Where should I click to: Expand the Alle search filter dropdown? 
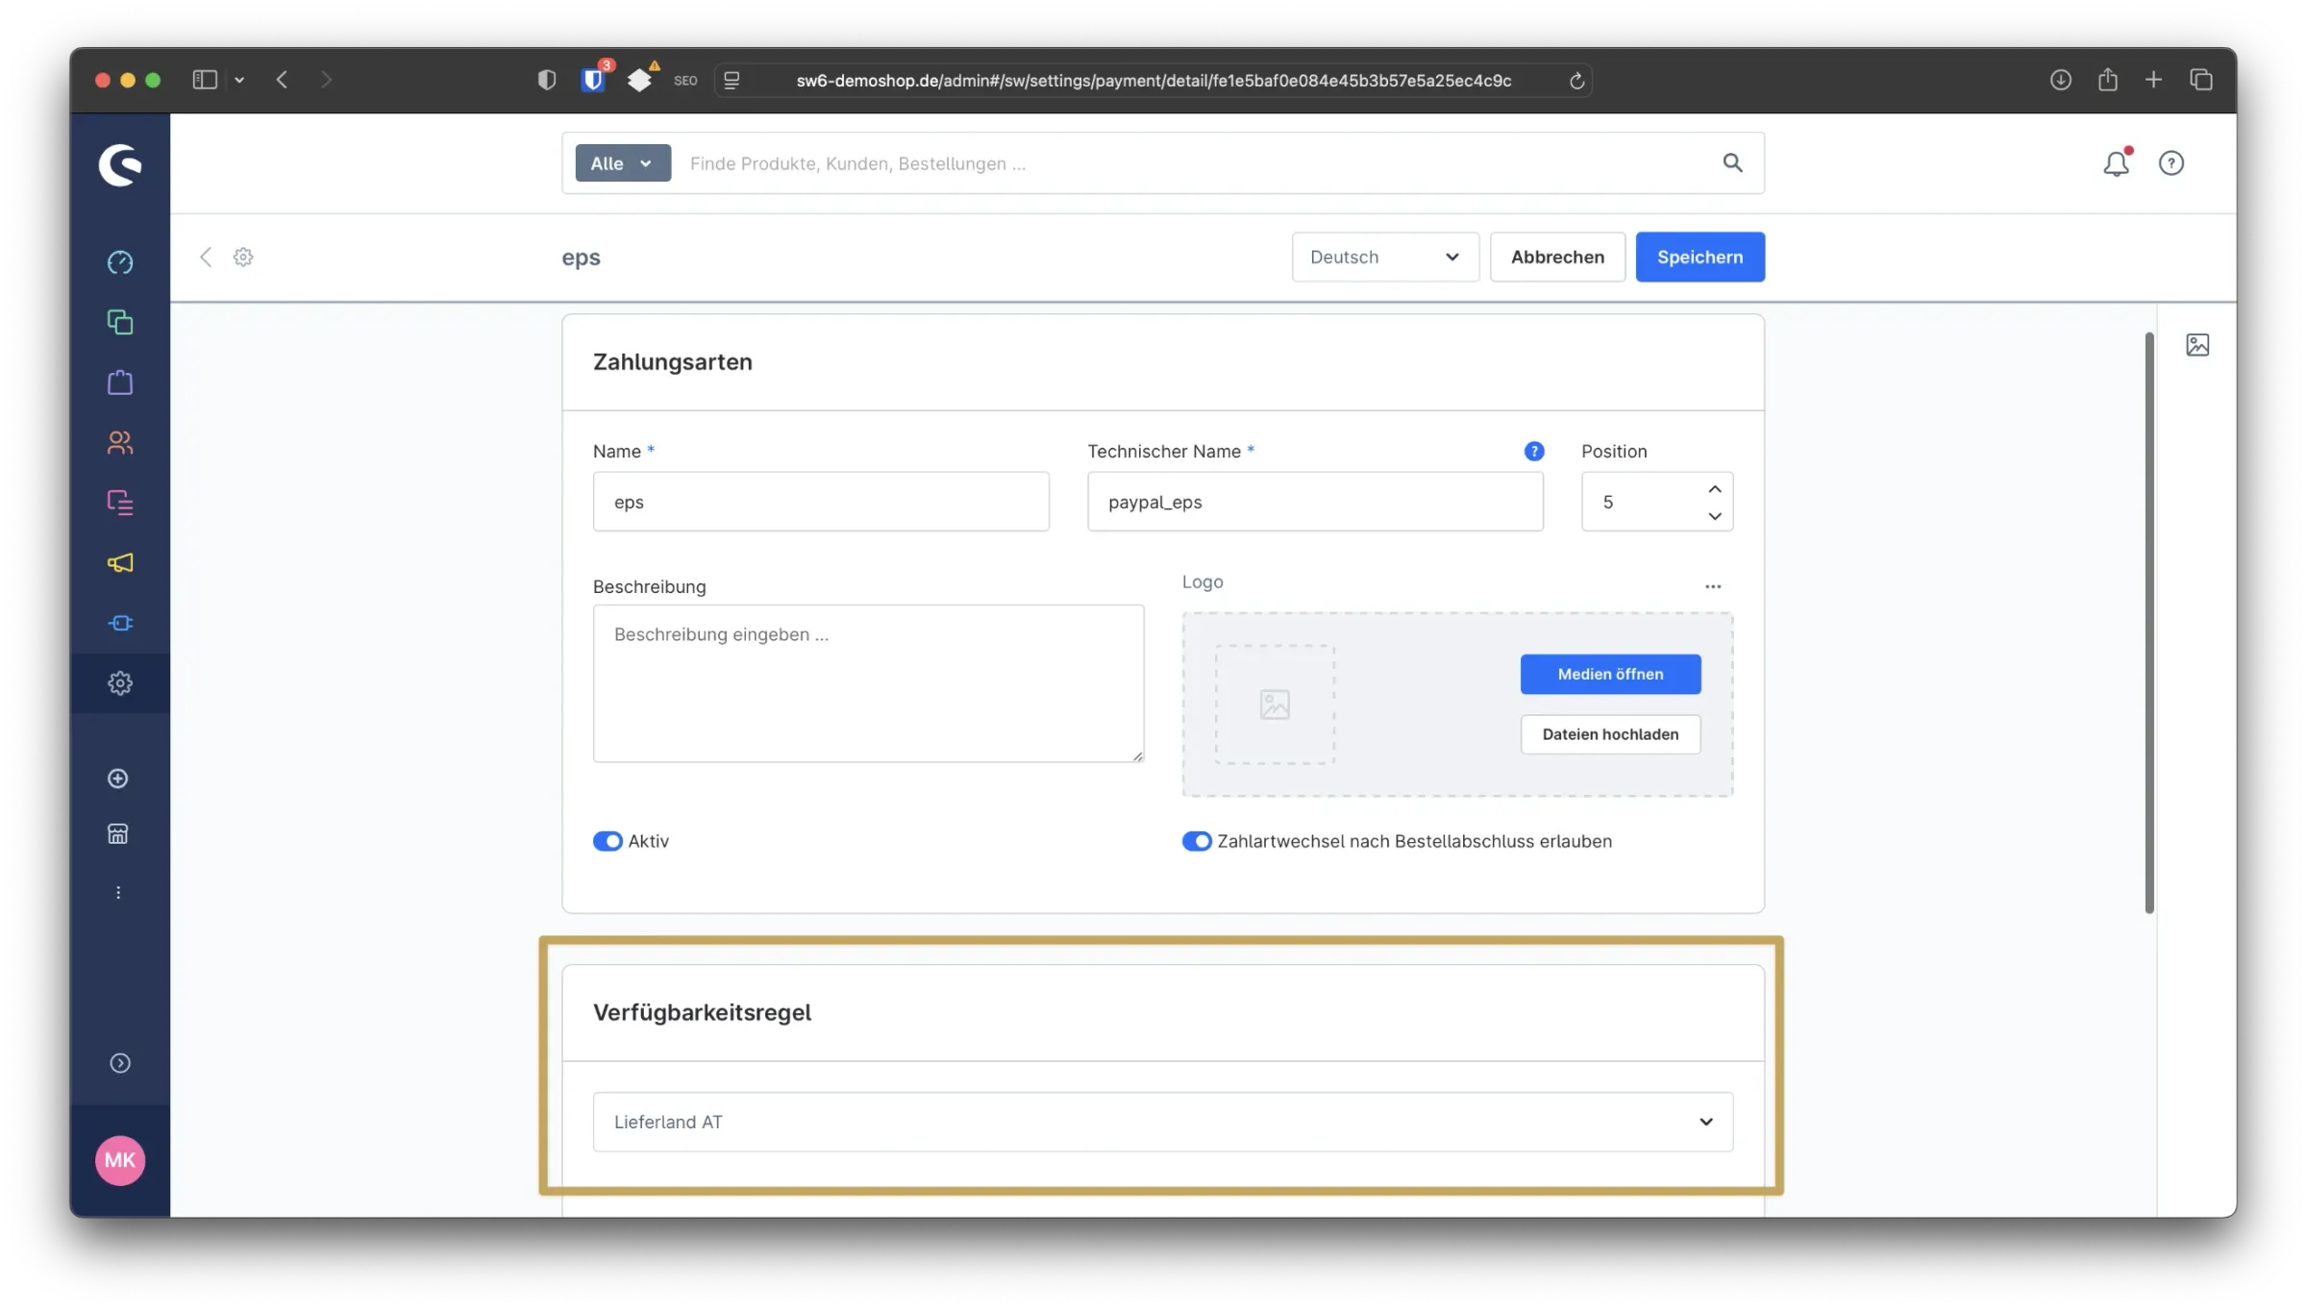click(x=623, y=163)
